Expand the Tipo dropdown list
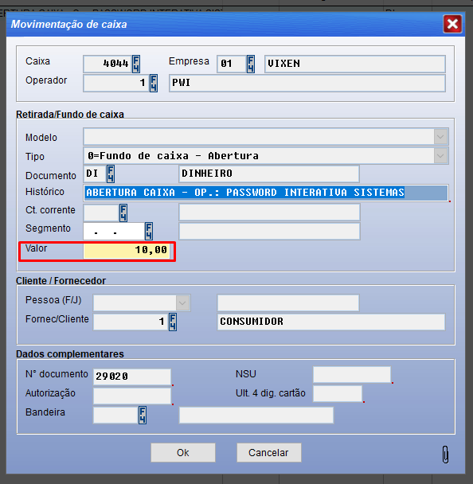 [x=440, y=156]
